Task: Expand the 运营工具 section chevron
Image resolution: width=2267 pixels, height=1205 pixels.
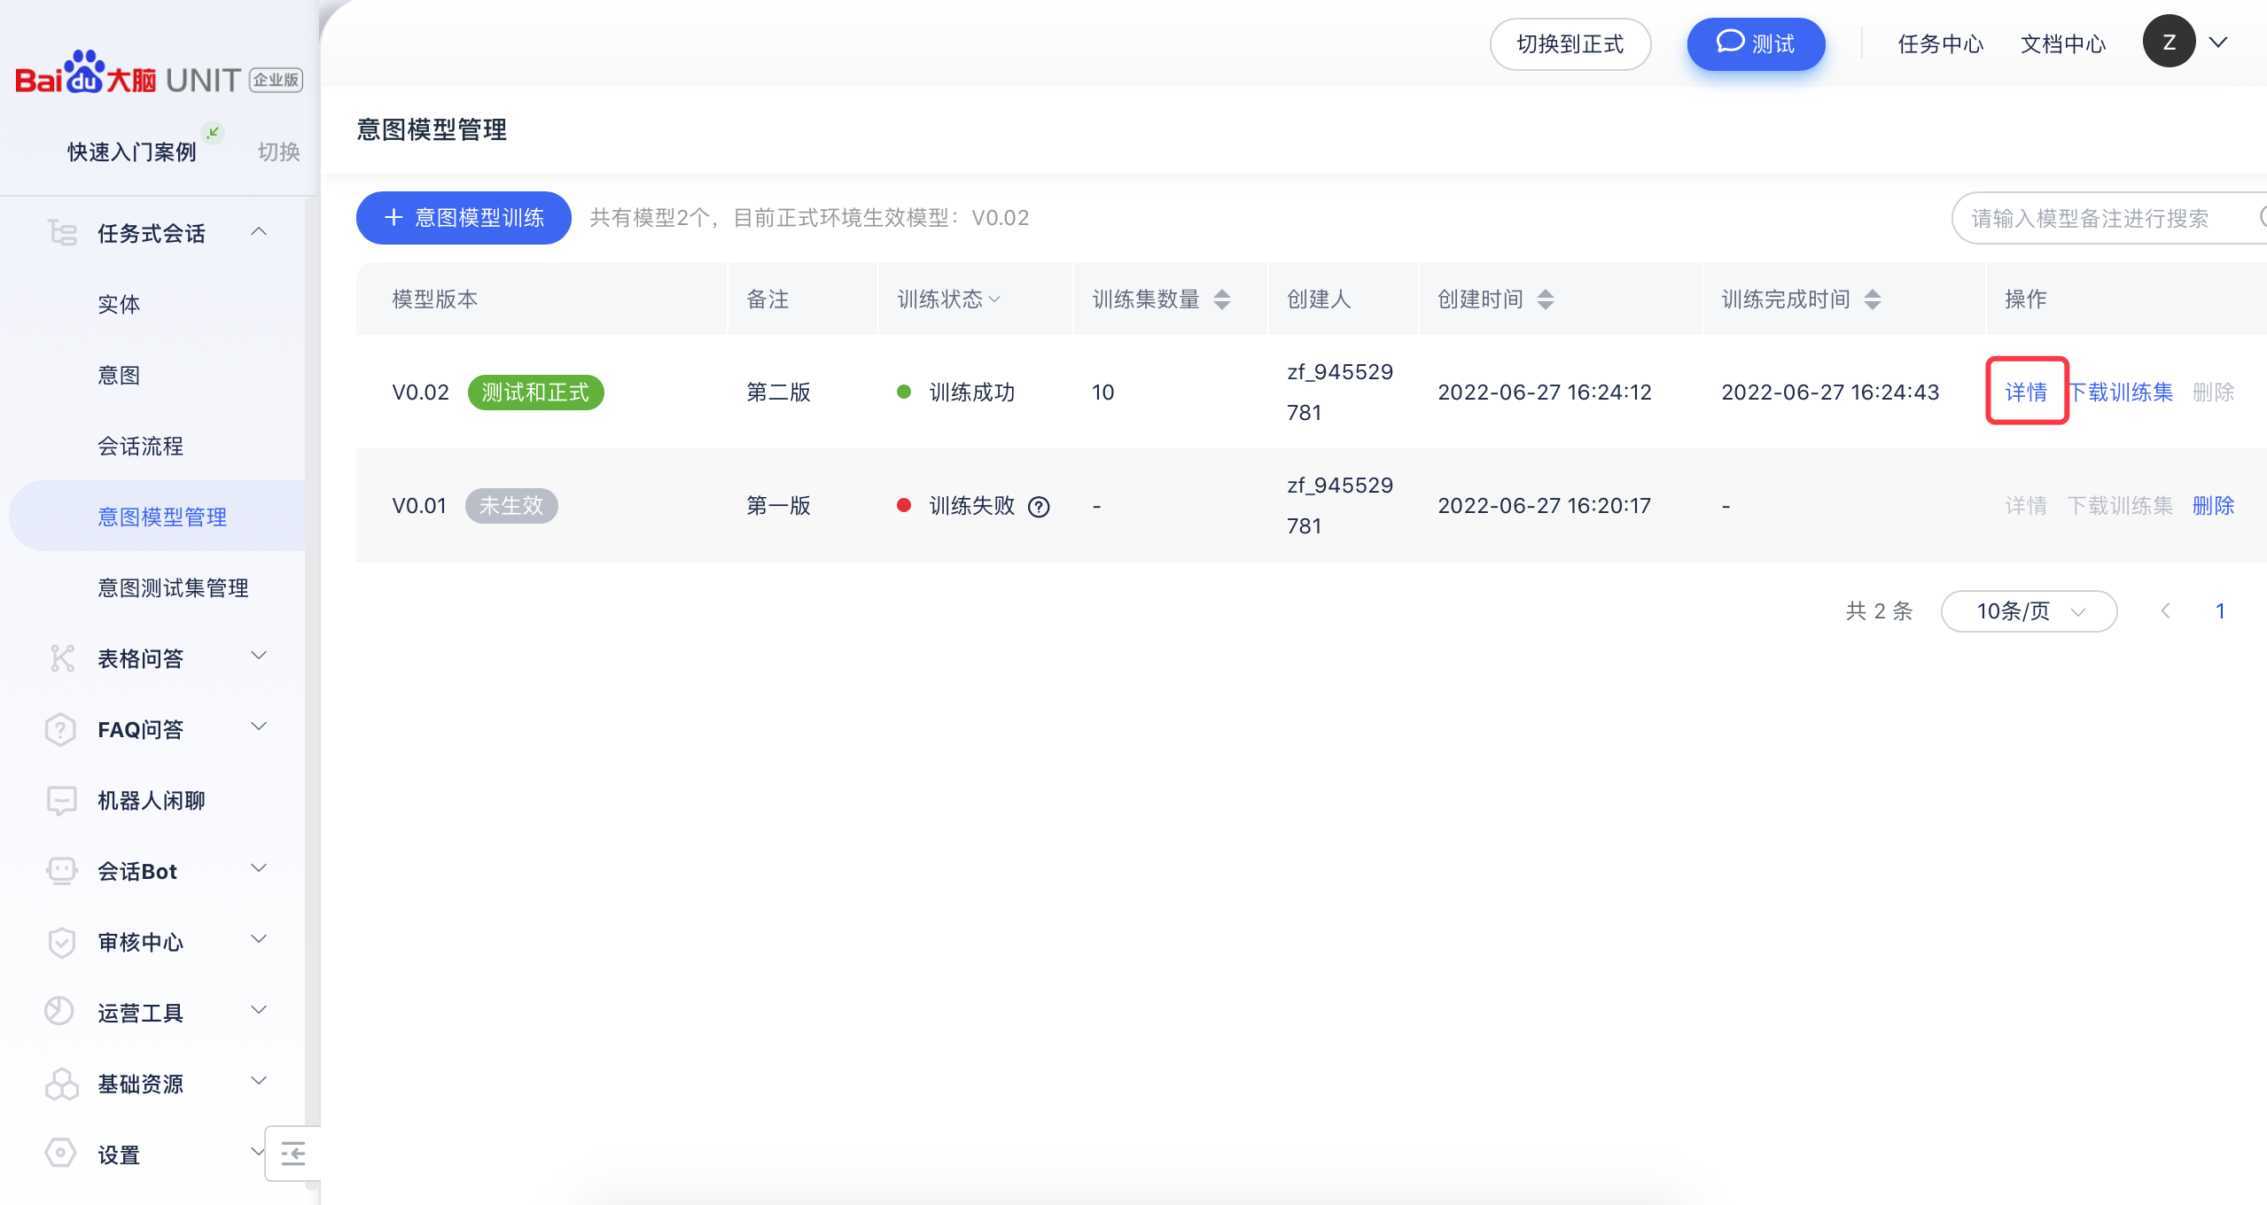Action: 259,1010
